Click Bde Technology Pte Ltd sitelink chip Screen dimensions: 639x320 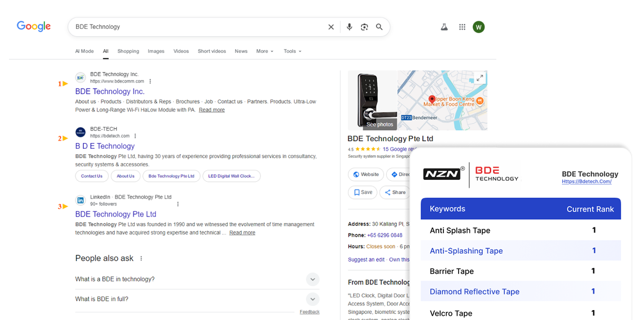click(x=171, y=176)
